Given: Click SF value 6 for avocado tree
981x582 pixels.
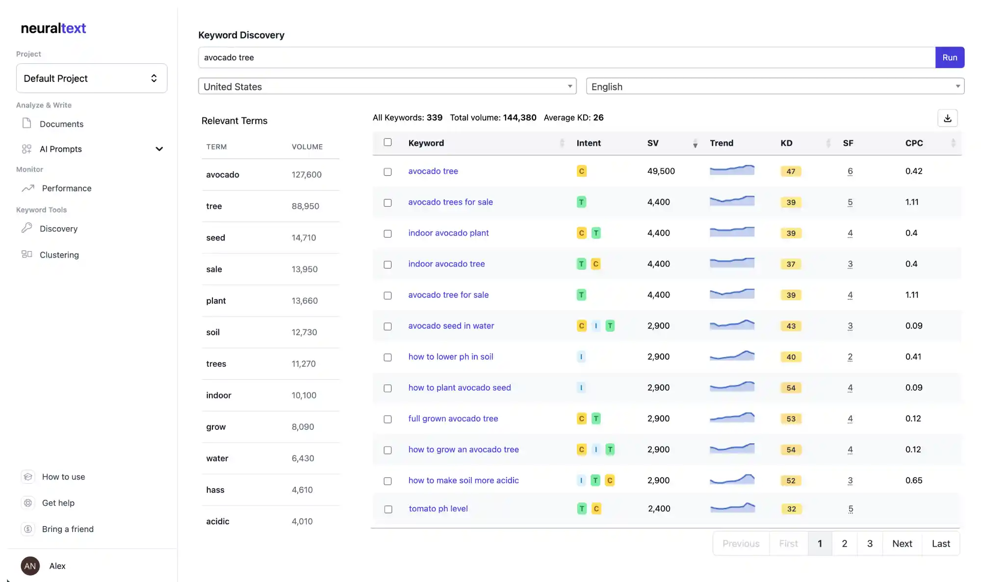Looking at the screenshot, I should pyautogui.click(x=850, y=171).
